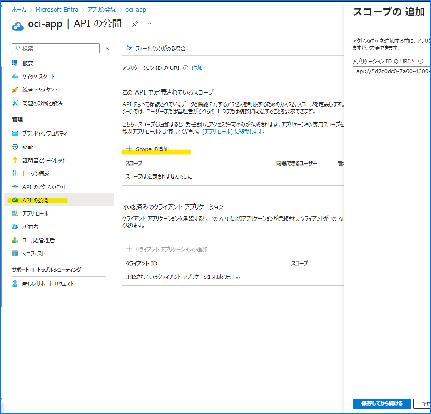
Task: Click 追加 link for Application ID URI
Action: point(197,68)
